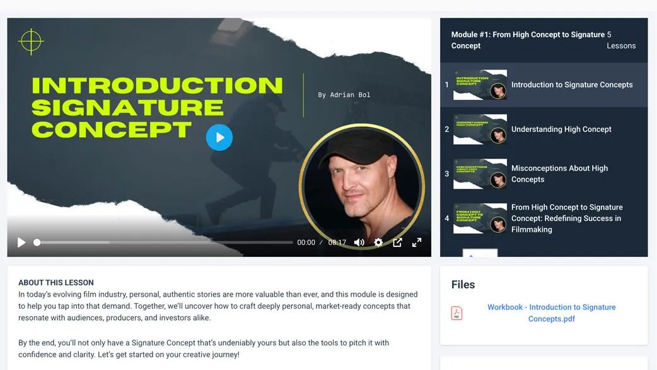The width and height of the screenshot is (657, 370).
Task: Click the Module #1 header title
Action: point(528,40)
